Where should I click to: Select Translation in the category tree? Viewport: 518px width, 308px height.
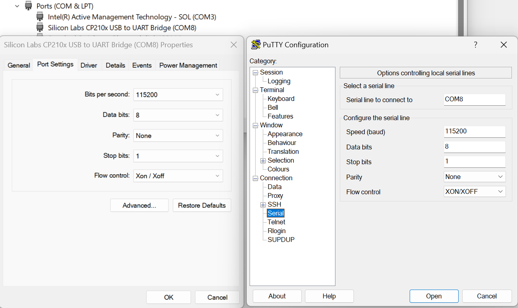coord(283,152)
